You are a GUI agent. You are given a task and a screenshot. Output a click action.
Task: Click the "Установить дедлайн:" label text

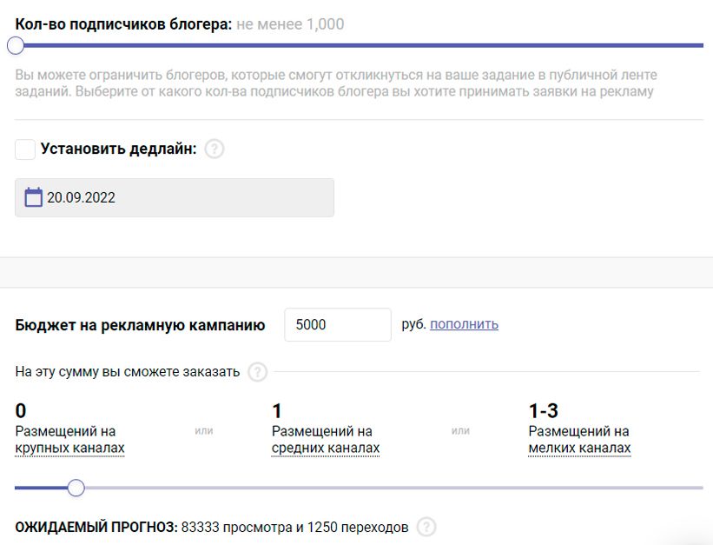[x=118, y=149]
